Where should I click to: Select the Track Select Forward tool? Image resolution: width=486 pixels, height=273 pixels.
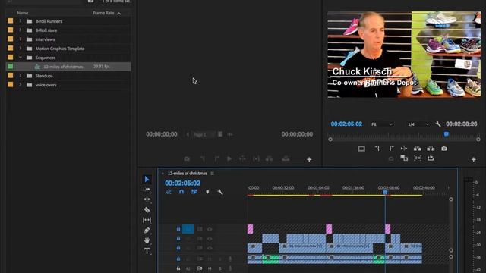pyautogui.click(x=147, y=189)
